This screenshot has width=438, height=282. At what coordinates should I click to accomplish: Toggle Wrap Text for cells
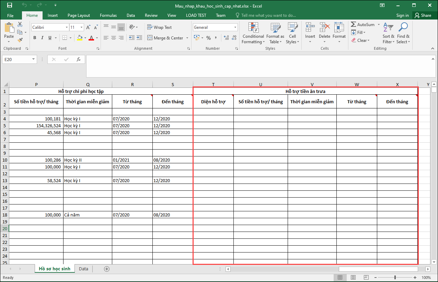tap(159, 27)
